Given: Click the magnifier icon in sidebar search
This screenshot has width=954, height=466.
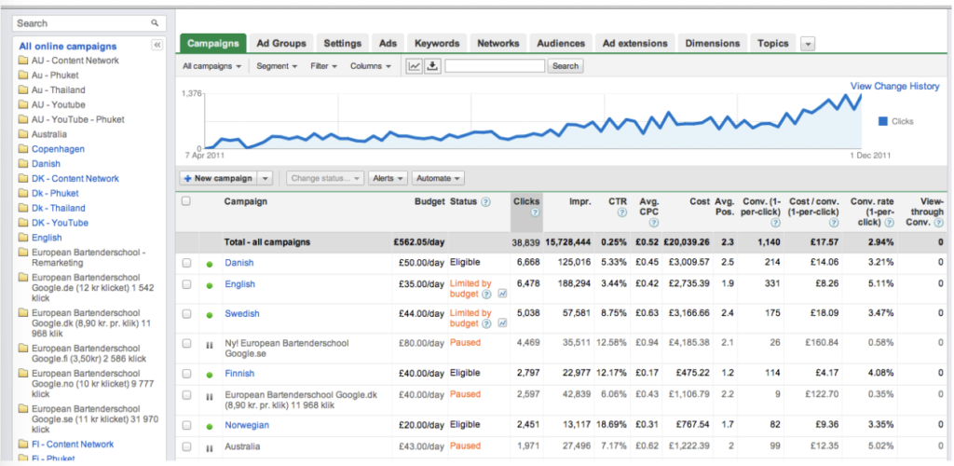Looking at the screenshot, I should tap(155, 23).
